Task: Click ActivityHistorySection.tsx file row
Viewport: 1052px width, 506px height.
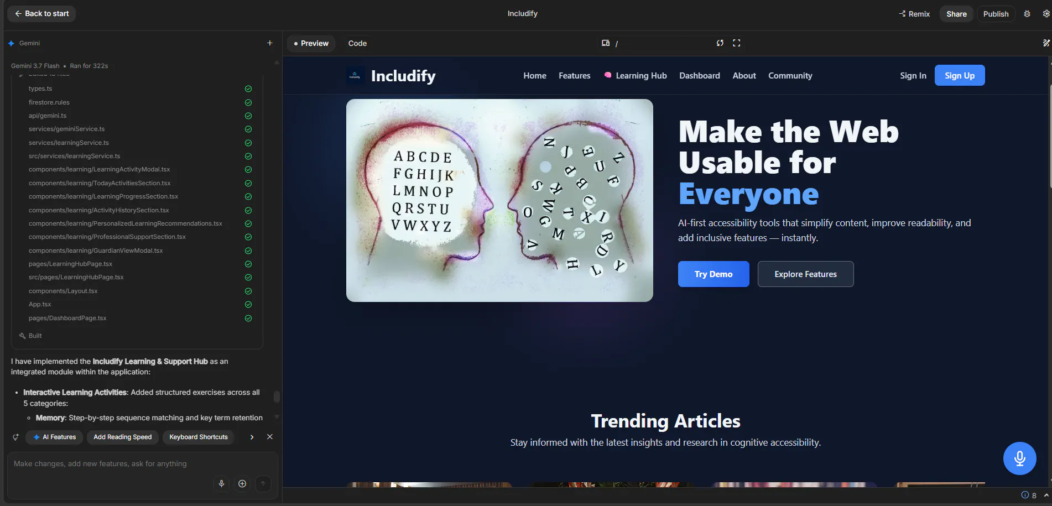Action: pos(98,211)
